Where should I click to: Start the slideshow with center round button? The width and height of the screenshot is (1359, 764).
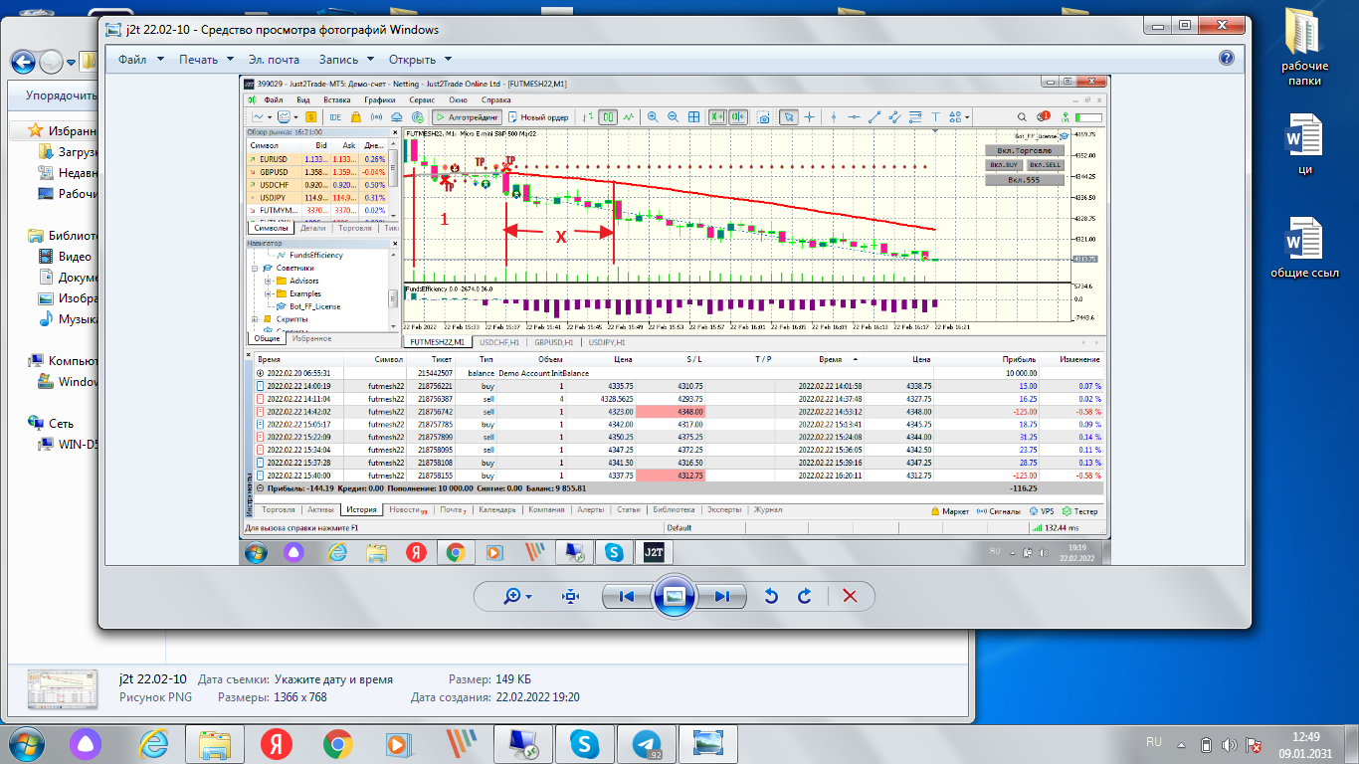coord(675,596)
